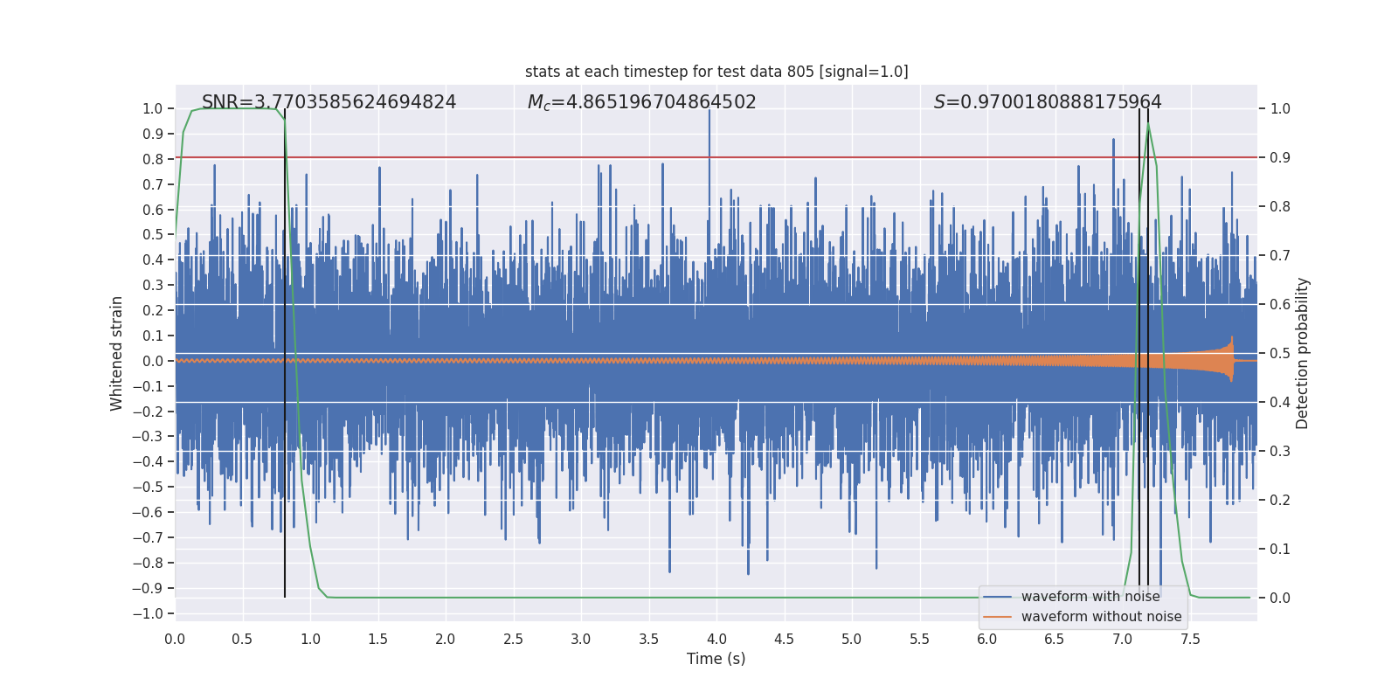1398x699 pixels.
Task: Select the "-0.3" tick on the Whitened strain axis
Action: 148,437
